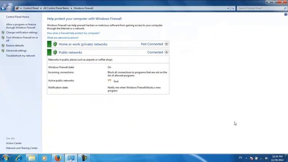Viewport: 288px width, 162px height.
Task: Show hidden tray icons arrow
Action: [246, 158]
